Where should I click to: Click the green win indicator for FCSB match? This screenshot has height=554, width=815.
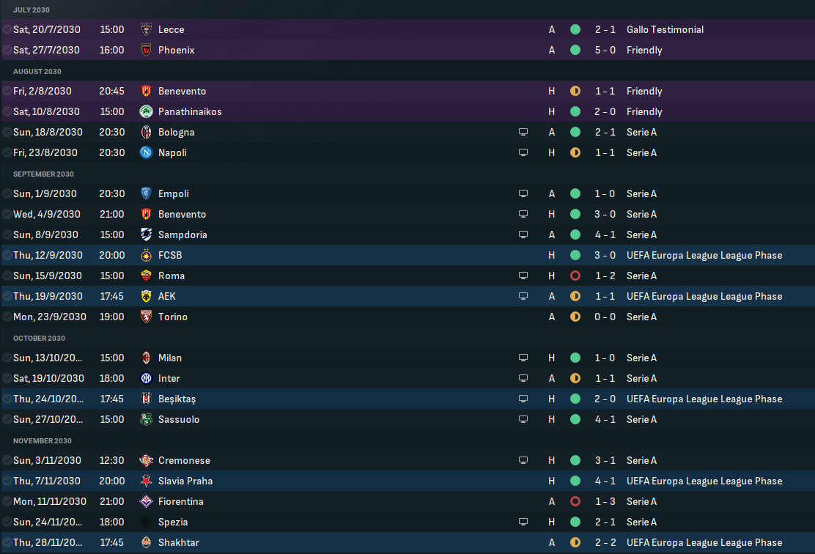[x=575, y=255]
